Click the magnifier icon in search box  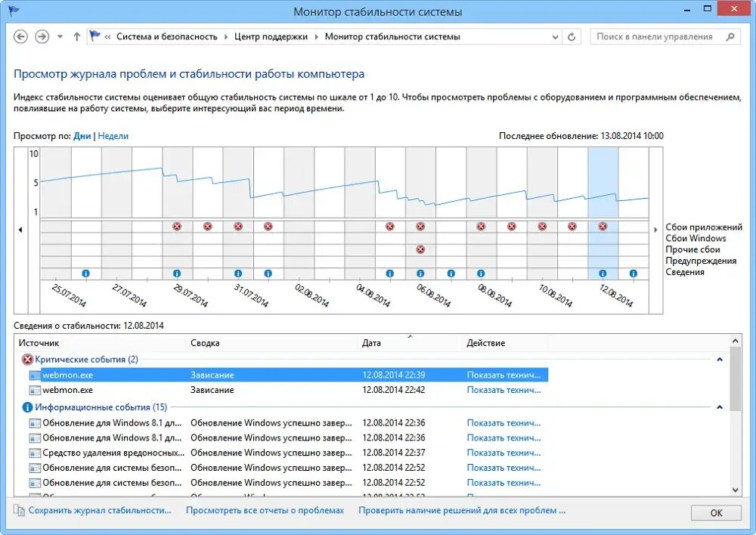coord(730,36)
